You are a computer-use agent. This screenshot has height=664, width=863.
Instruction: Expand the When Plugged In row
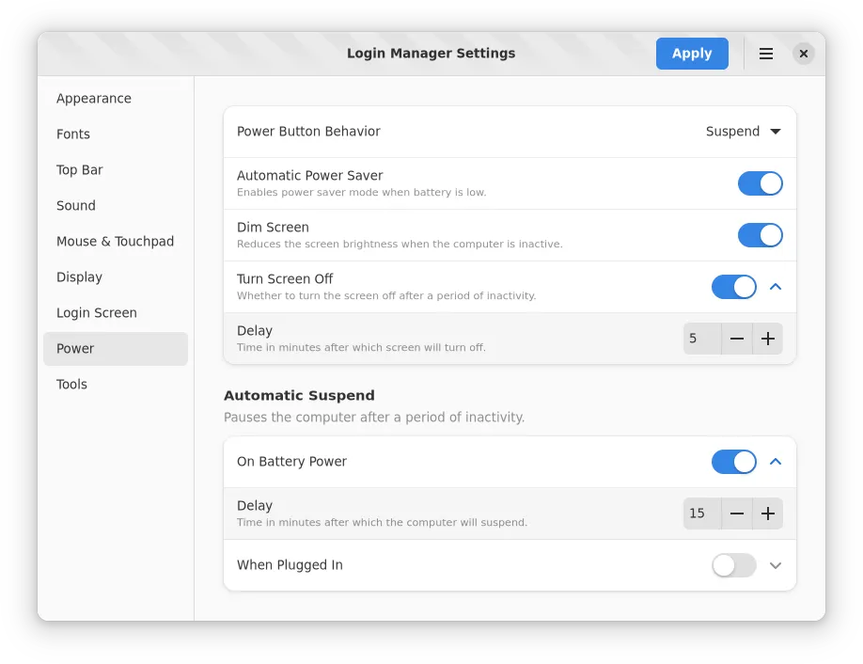point(776,565)
